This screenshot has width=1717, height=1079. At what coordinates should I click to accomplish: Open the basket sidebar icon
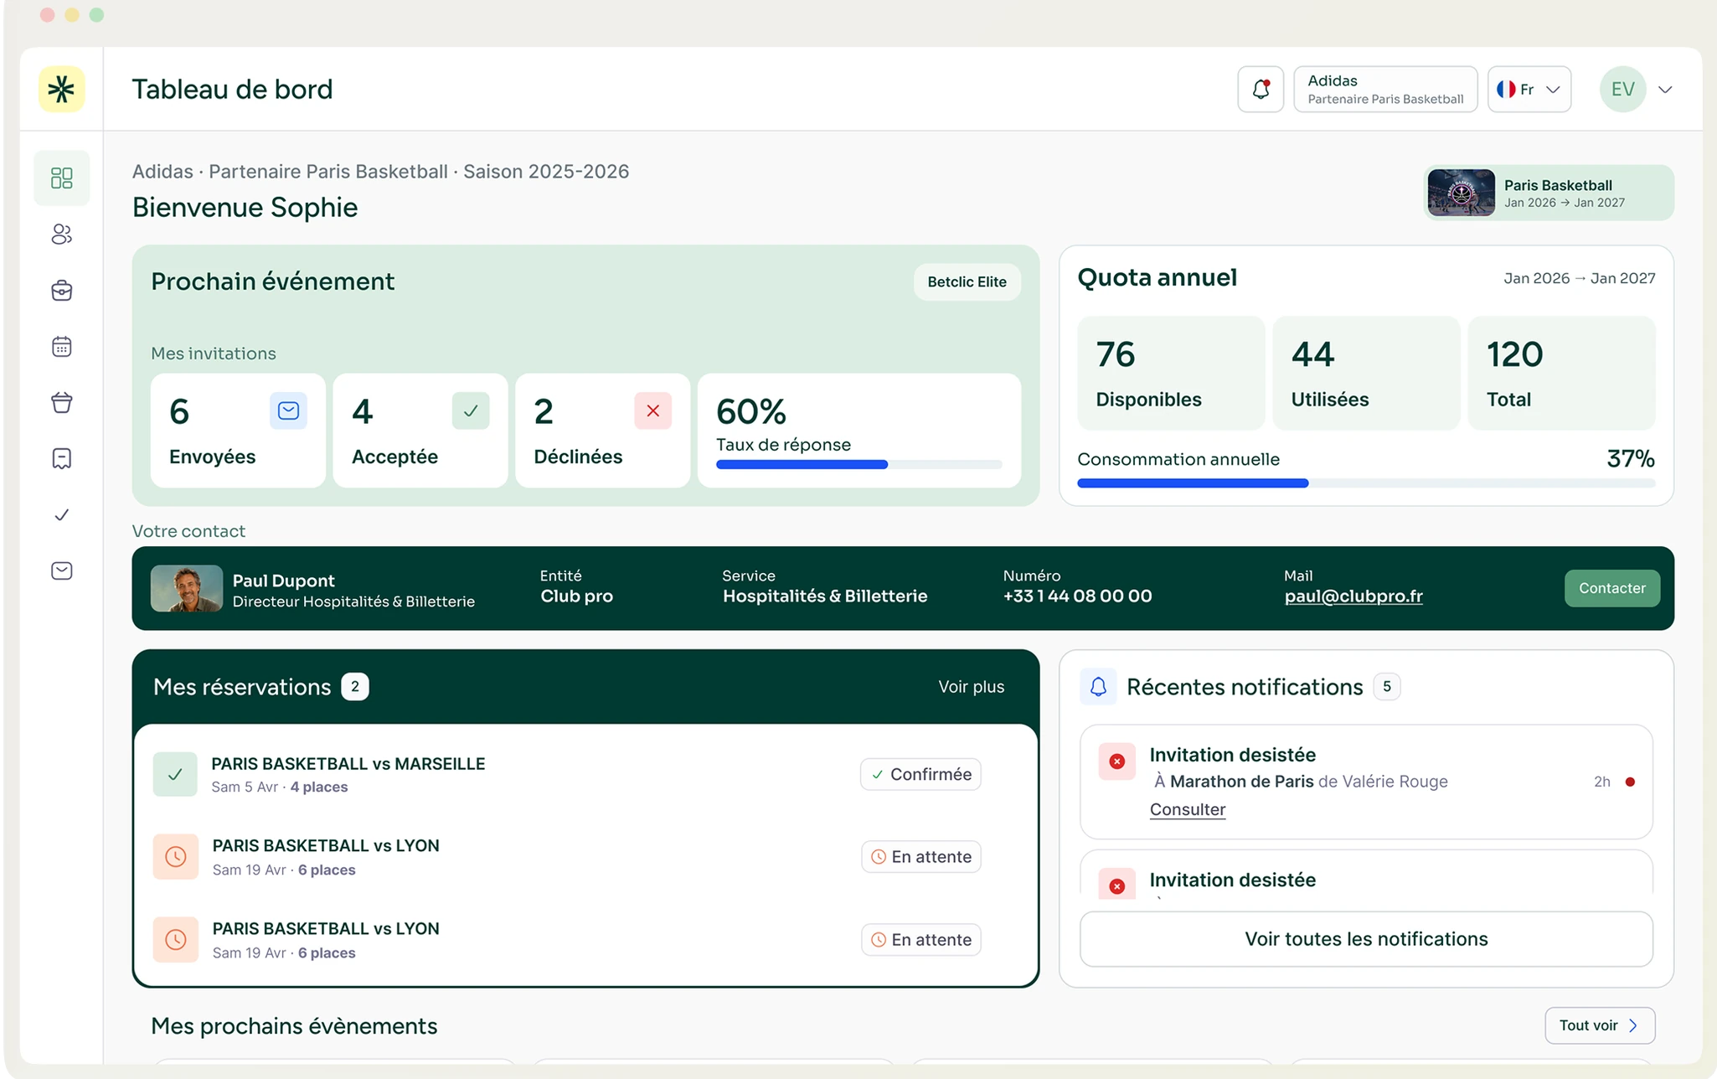(x=62, y=403)
